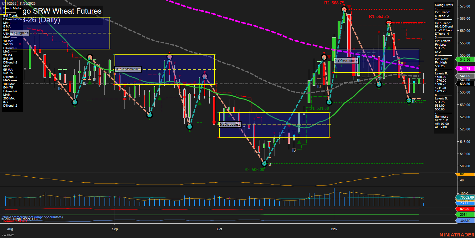The height and width of the screenshot is (238, 475).
Task: Select the swing high pivot circle at R1 563.25
Action: [x=389, y=23]
